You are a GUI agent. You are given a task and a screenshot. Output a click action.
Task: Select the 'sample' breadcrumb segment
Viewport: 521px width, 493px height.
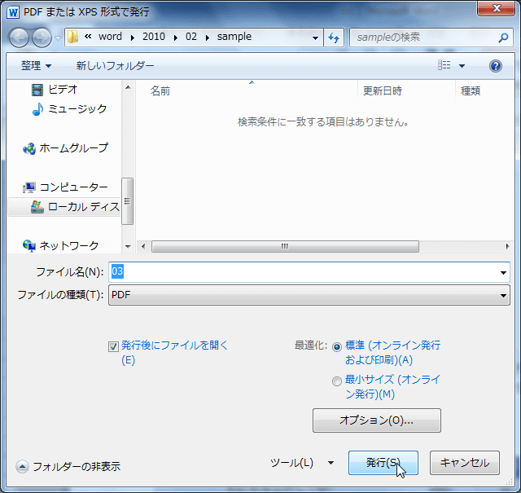pos(234,37)
